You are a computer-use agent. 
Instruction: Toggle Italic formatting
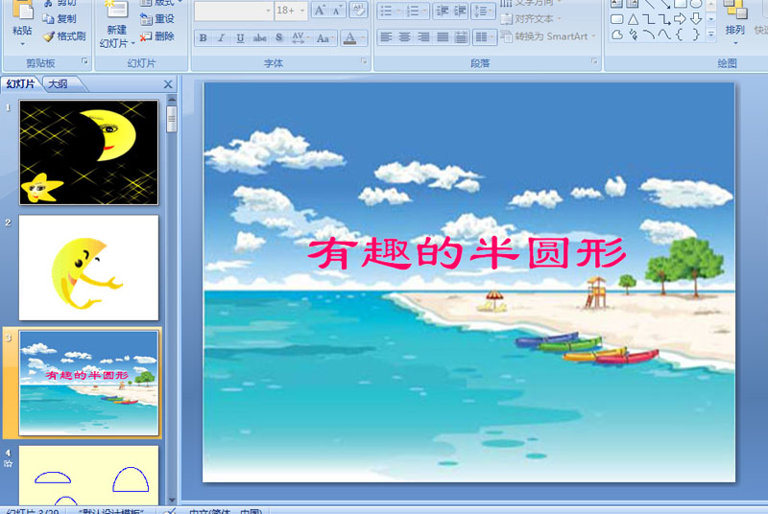pyautogui.click(x=222, y=37)
